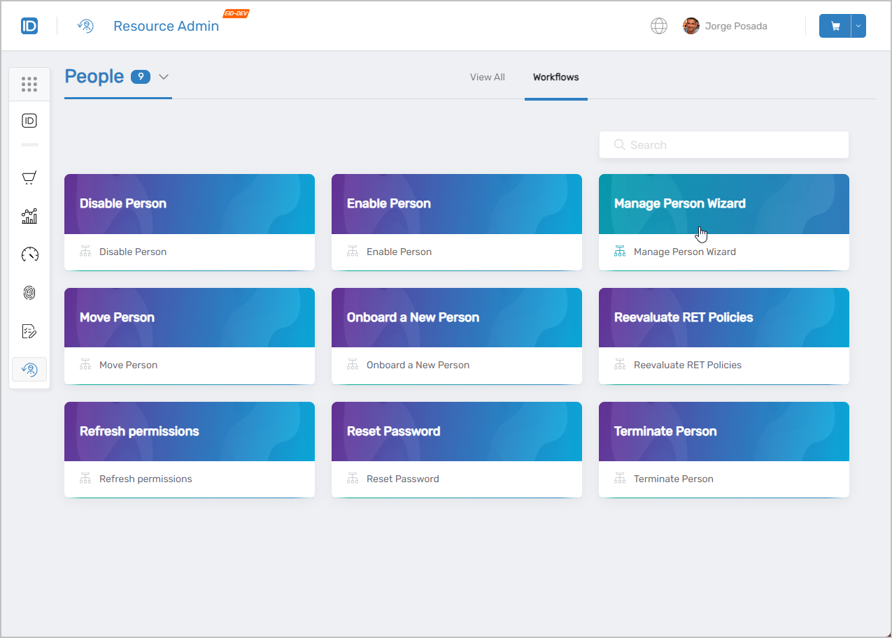
Task: Open the task checklist icon in the sidebar
Action: pos(29,331)
